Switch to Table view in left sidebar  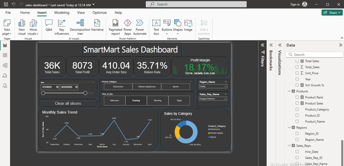pyautogui.click(x=5, y=55)
